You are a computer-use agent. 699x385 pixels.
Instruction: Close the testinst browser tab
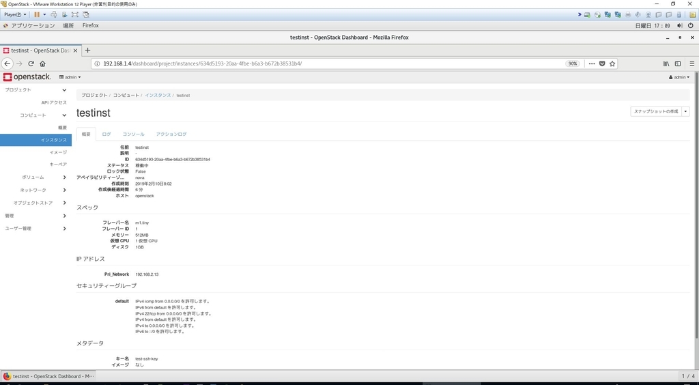click(75, 51)
